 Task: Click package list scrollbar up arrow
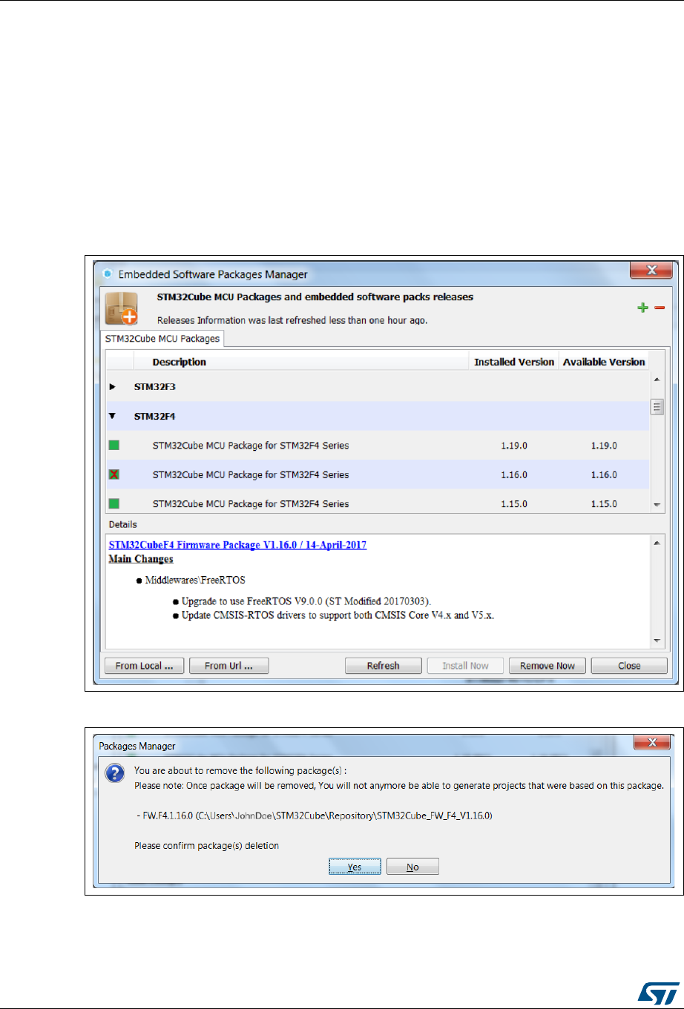657,380
